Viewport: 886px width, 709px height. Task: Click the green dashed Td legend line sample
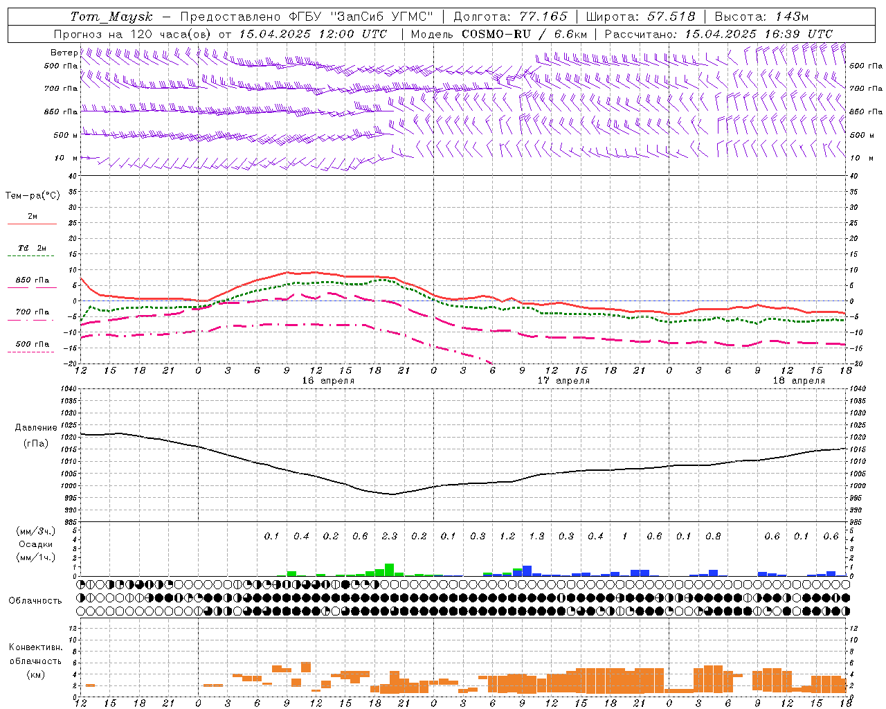click(31, 256)
